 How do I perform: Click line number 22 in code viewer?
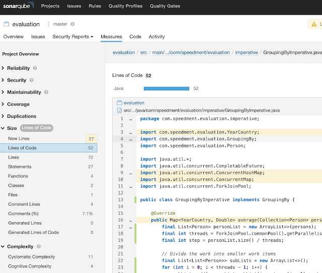121,260
